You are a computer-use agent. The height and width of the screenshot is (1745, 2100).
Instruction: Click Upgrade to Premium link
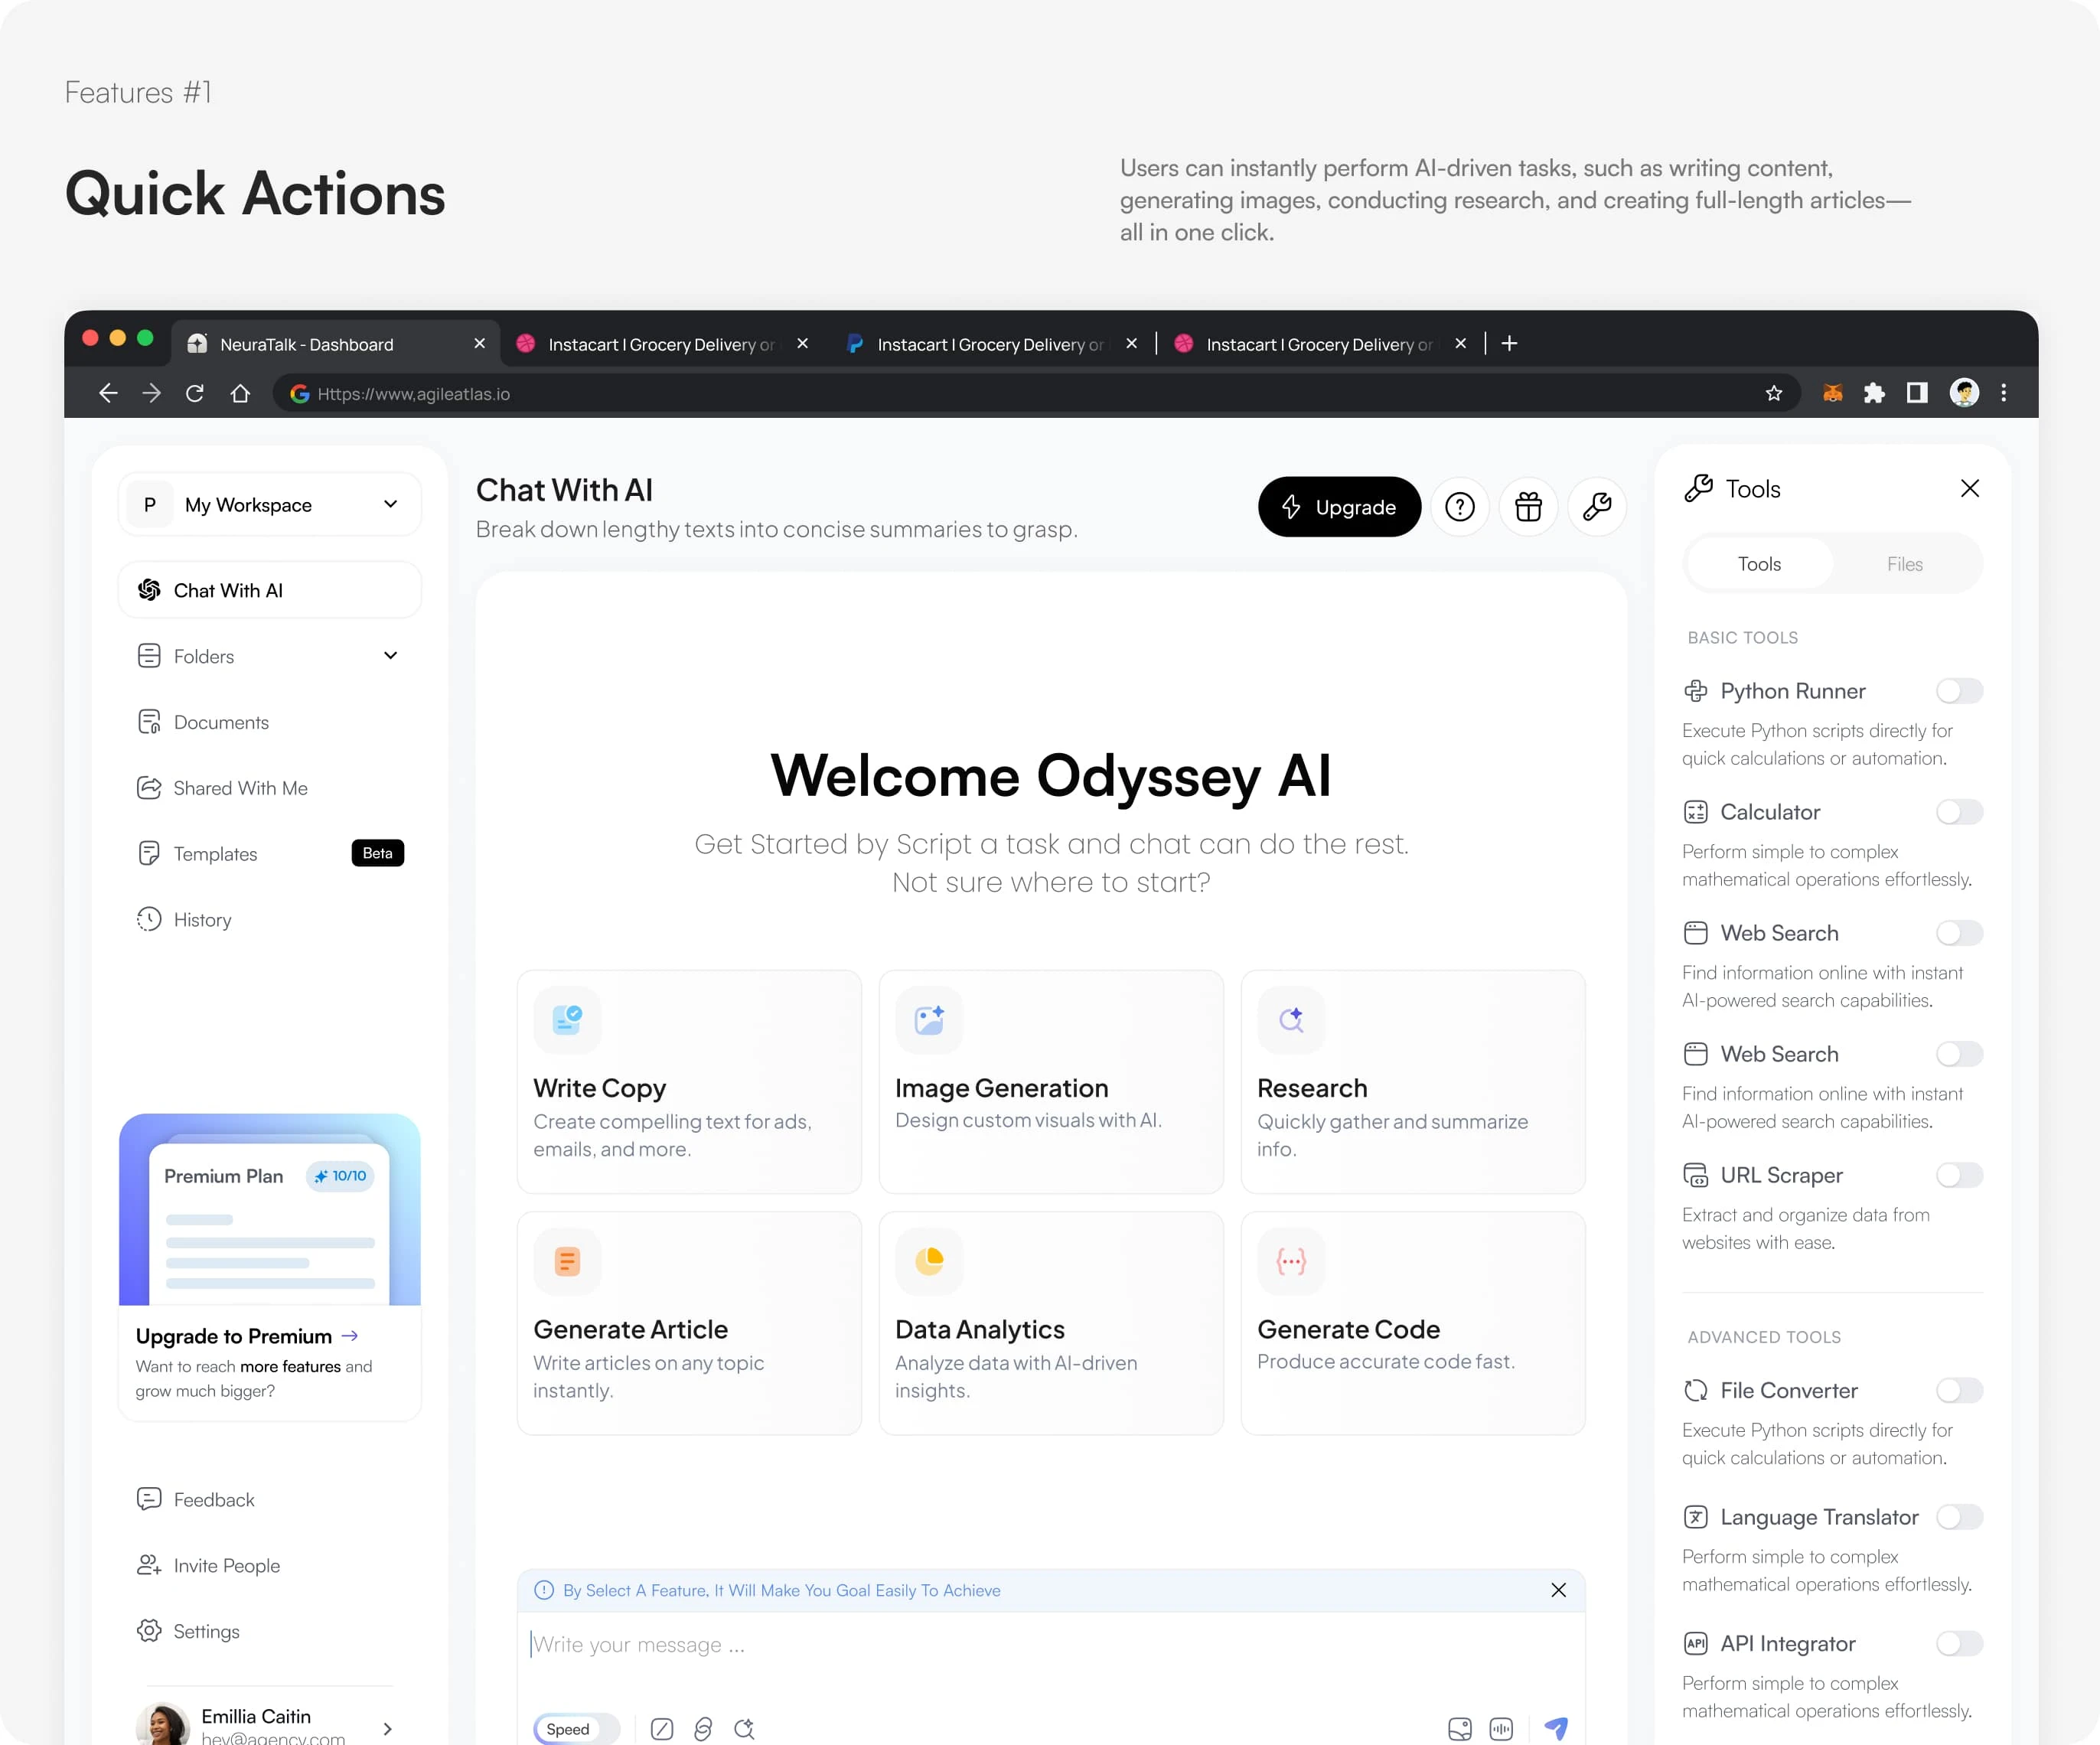[x=247, y=1337]
